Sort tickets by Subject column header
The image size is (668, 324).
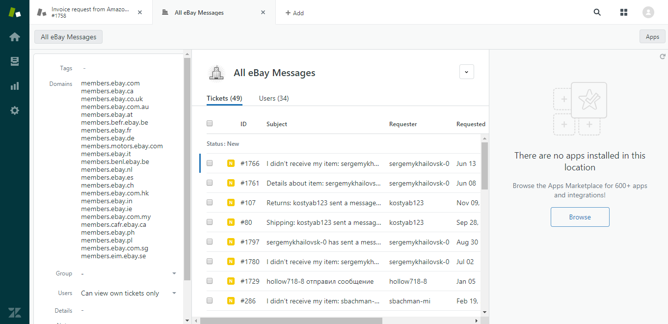click(x=277, y=124)
